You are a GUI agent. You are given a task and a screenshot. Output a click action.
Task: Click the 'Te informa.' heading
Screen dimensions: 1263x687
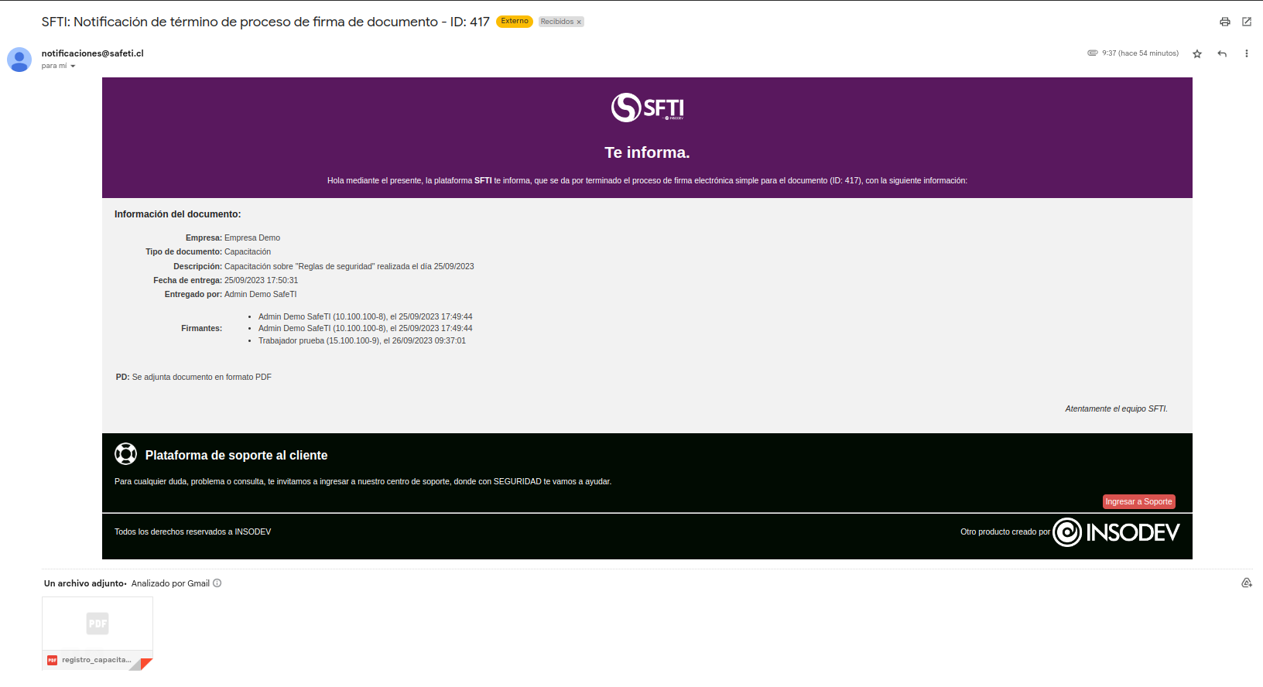[x=647, y=152]
